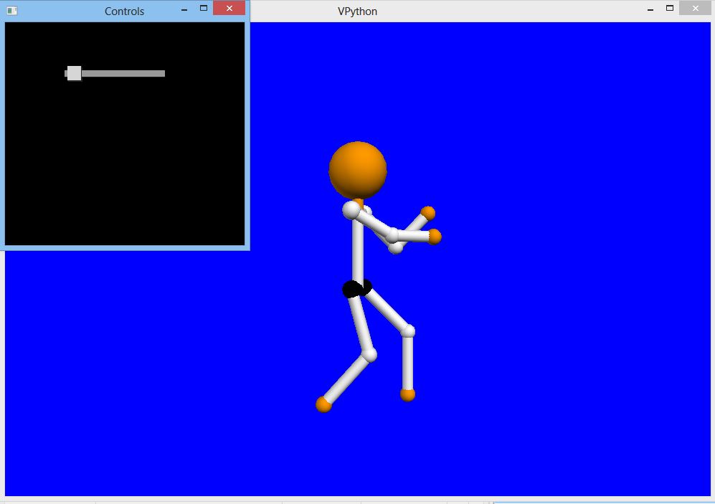The width and height of the screenshot is (715, 504).
Task: Select the Controls title bar label
Action: (x=124, y=11)
